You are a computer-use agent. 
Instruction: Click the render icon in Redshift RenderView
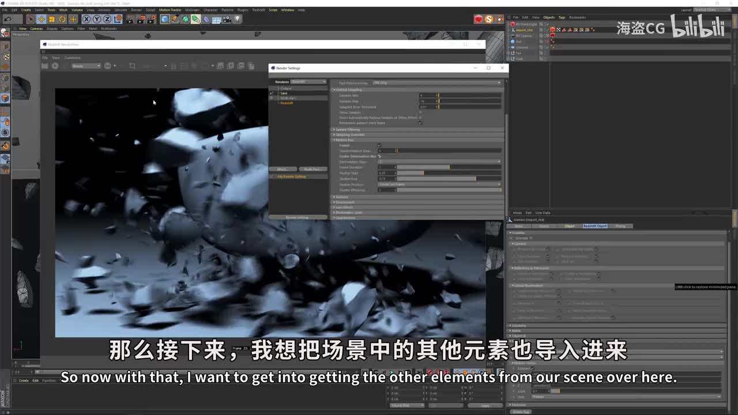pos(45,66)
